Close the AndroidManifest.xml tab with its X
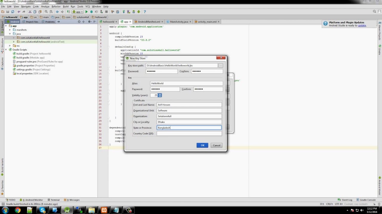 [x=162, y=22]
